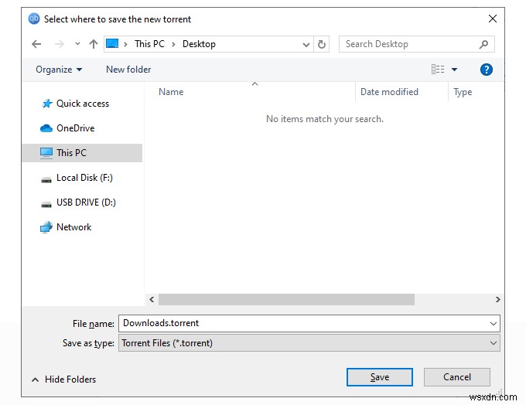The width and height of the screenshot is (526, 405).
Task: Create a New folder
Action: pos(128,70)
